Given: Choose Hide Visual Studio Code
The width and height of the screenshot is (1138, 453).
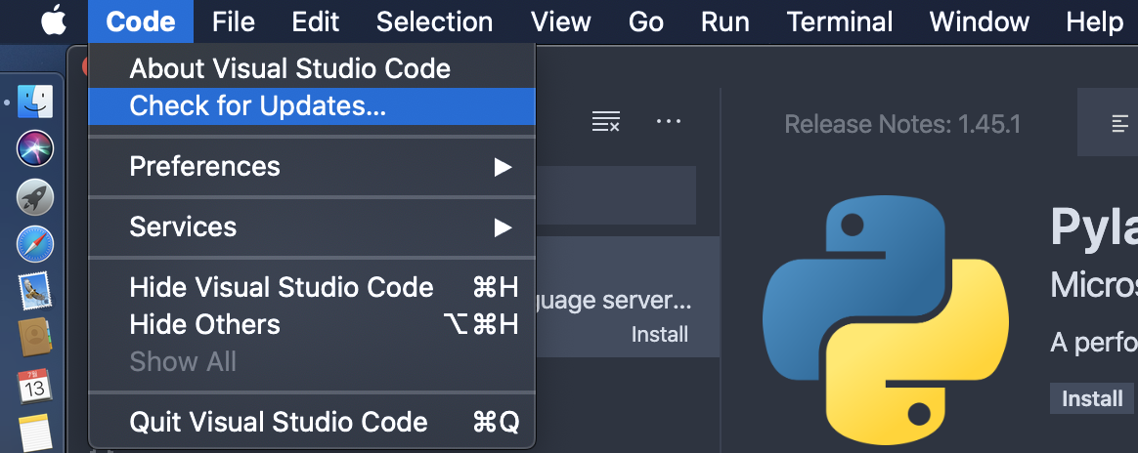Looking at the screenshot, I should coord(311,288).
